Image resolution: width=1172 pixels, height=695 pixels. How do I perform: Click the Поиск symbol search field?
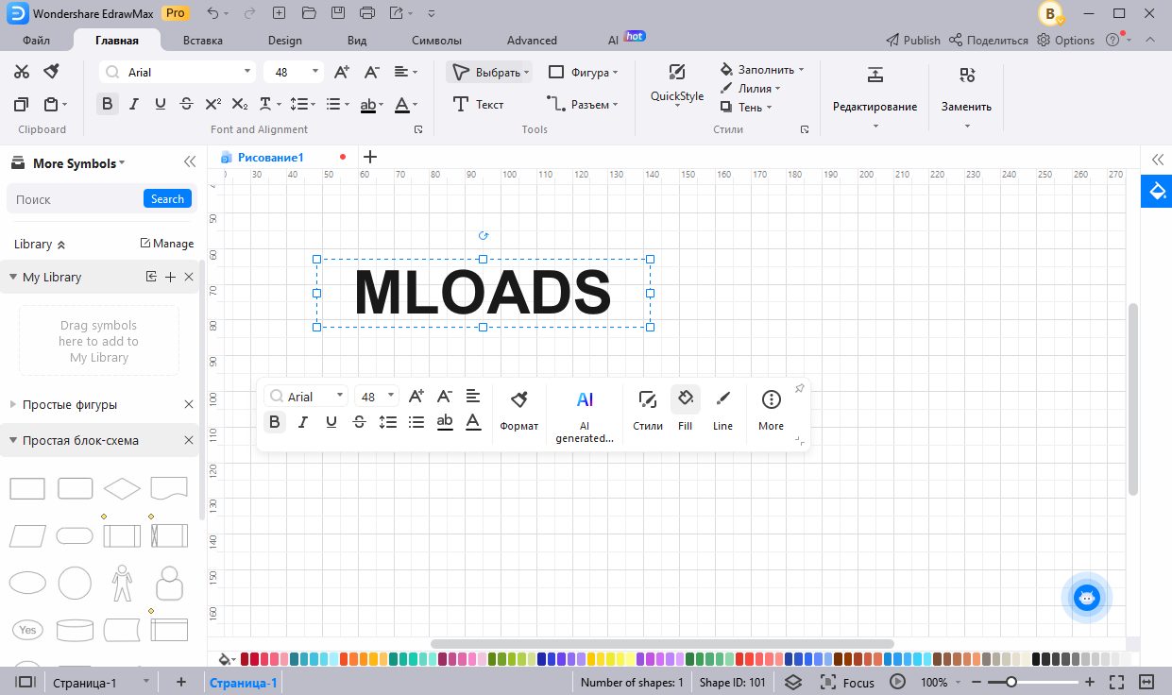pos(76,199)
